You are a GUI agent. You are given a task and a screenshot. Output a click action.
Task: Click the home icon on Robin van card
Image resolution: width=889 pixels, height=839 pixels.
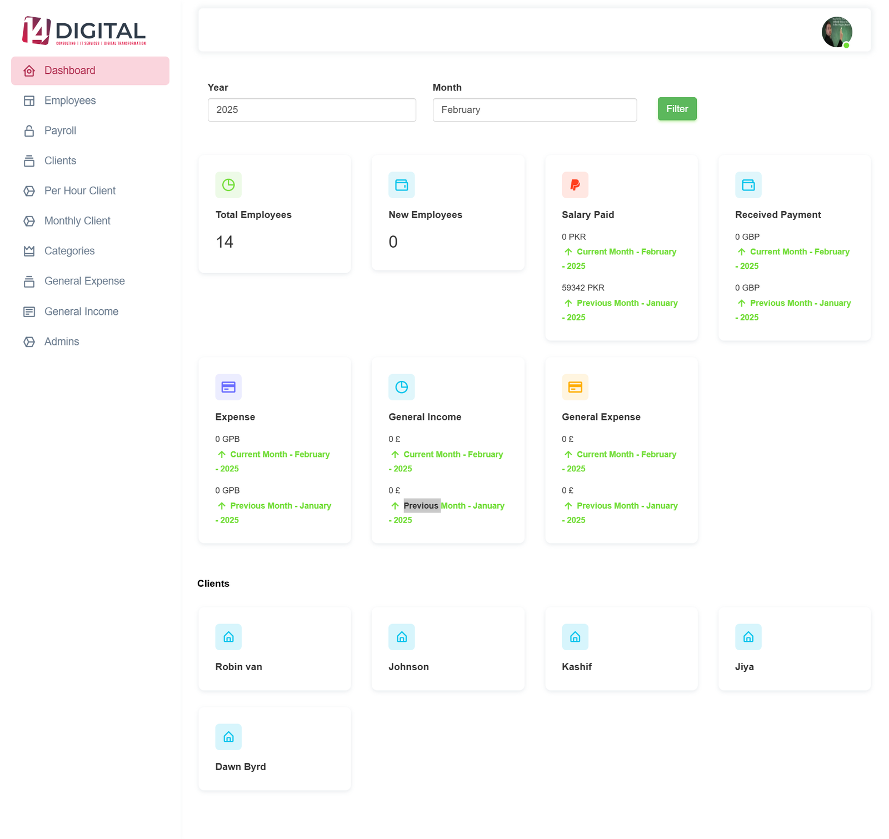(228, 637)
